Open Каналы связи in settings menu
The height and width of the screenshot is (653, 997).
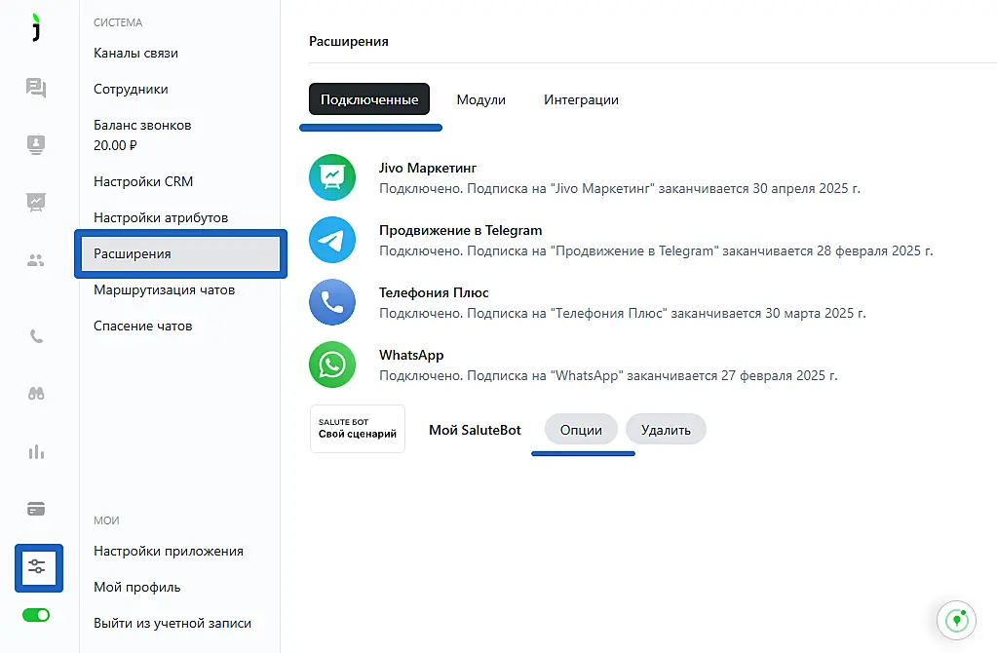(135, 53)
